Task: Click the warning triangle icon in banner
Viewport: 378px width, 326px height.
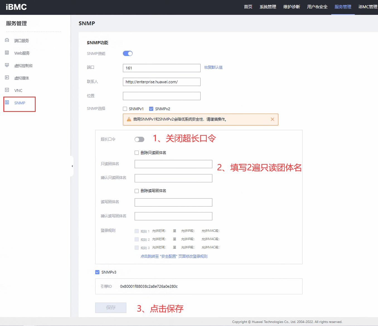Action: pos(129,119)
